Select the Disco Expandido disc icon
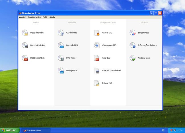Screen dimensions: 185x133 [x=25, y=58]
